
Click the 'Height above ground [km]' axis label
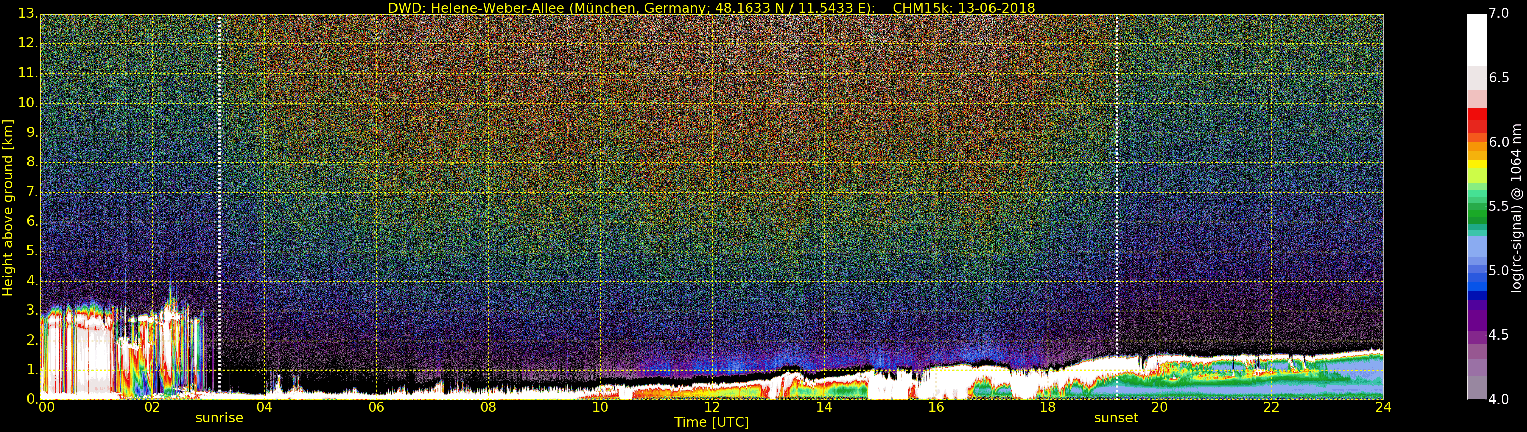(8, 208)
